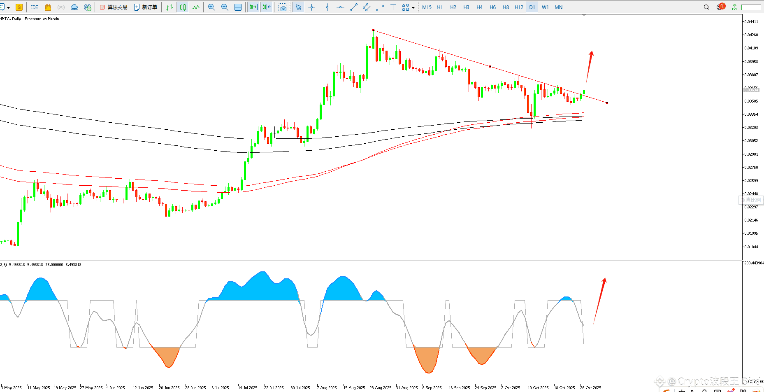This screenshot has height=392, width=764.
Task: Select the horizontal line drawing tool
Action: point(340,7)
